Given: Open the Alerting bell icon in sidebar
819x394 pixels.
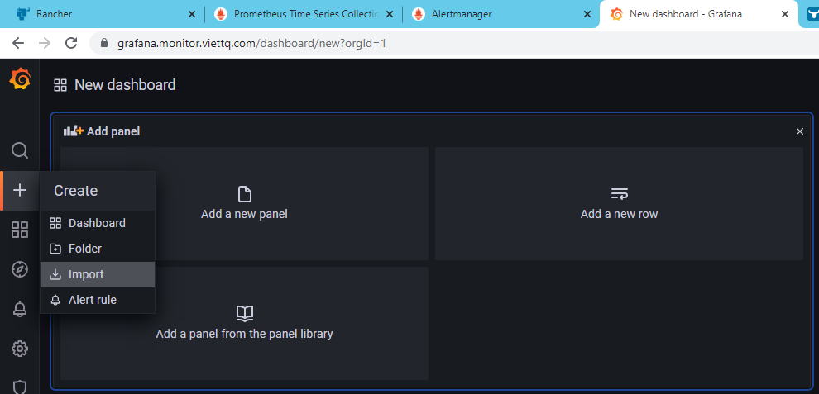Looking at the screenshot, I should (x=20, y=309).
